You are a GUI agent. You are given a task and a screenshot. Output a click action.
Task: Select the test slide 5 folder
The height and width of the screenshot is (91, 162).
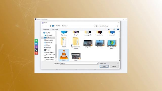click(112, 33)
